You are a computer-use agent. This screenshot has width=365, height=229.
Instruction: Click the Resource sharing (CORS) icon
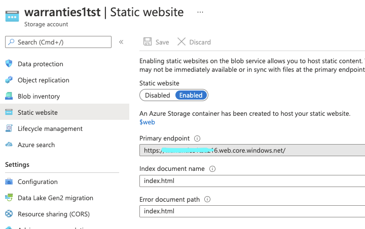click(9, 214)
